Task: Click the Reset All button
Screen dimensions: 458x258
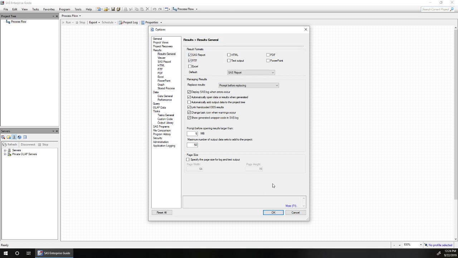Action: [161, 212]
